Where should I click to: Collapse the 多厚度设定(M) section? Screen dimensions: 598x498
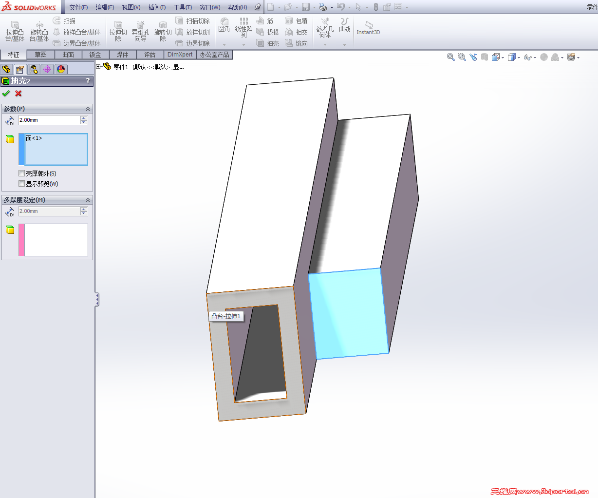coord(88,200)
